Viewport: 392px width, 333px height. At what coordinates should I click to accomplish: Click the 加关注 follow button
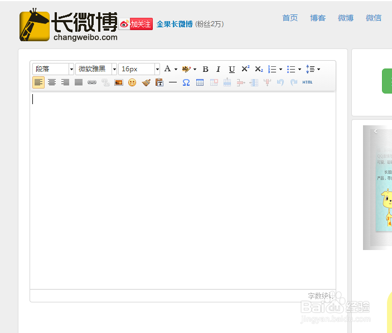135,24
